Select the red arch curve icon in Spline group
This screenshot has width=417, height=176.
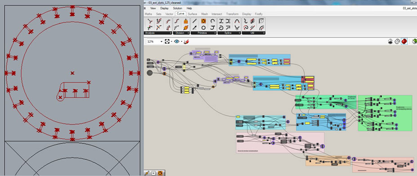pyautogui.click(x=236, y=21)
